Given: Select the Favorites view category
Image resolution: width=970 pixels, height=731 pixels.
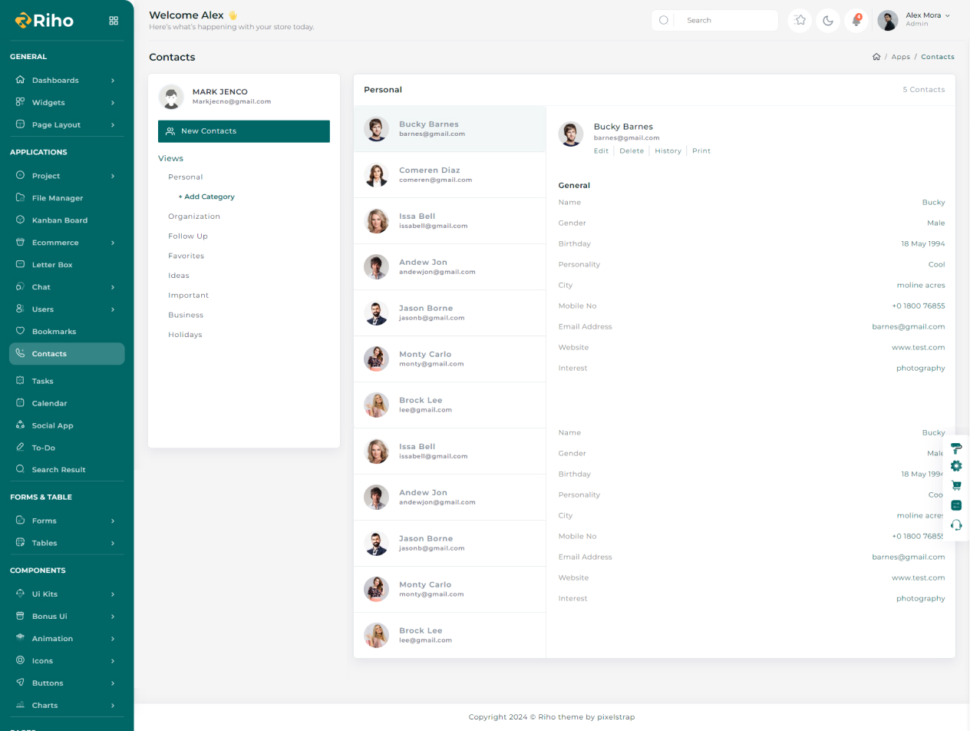Looking at the screenshot, I should tap(186, 256).
